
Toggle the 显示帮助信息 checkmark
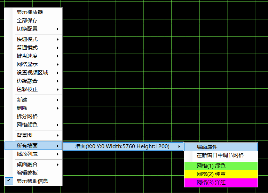tap(32, 181)
